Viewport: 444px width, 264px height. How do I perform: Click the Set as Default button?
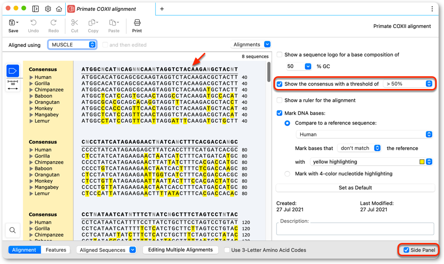click(x=355, y=188)
